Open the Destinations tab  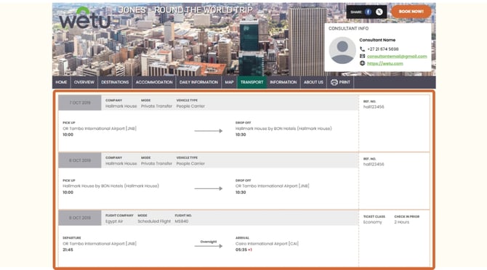pyautogui.click(x=115, y=82)
